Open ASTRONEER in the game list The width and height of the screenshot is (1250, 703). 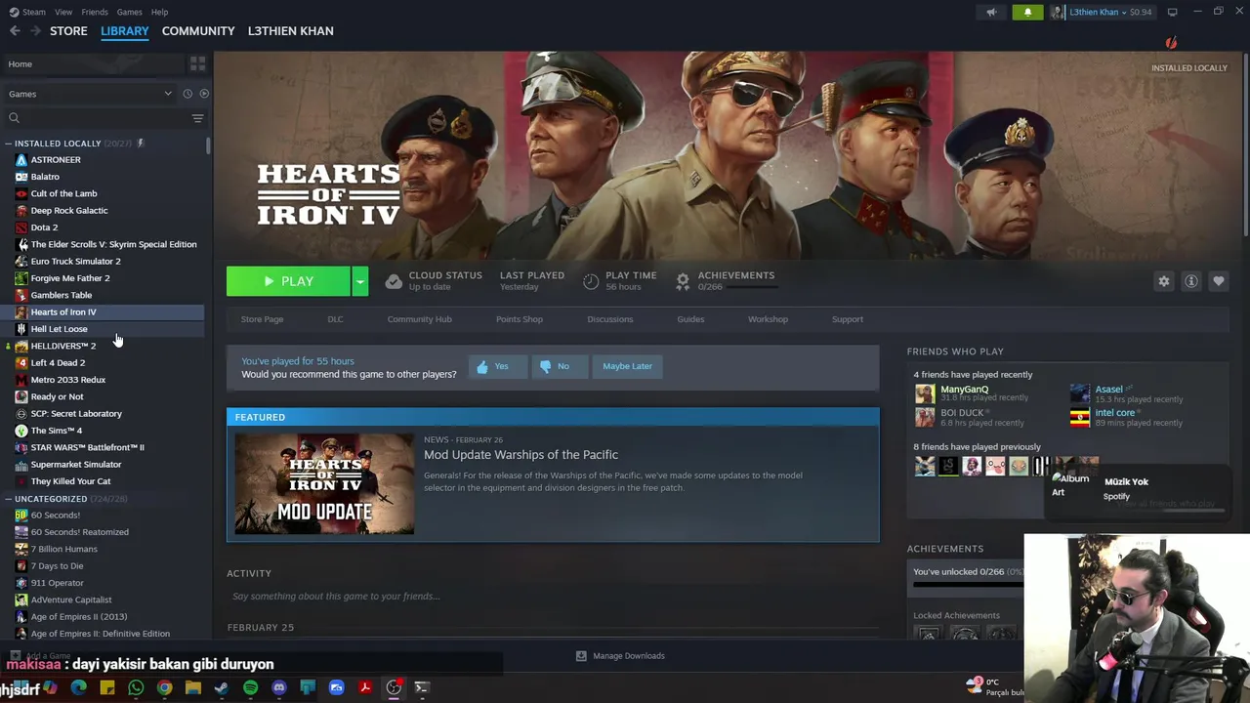pyautogui.click(x=56, y=159)
